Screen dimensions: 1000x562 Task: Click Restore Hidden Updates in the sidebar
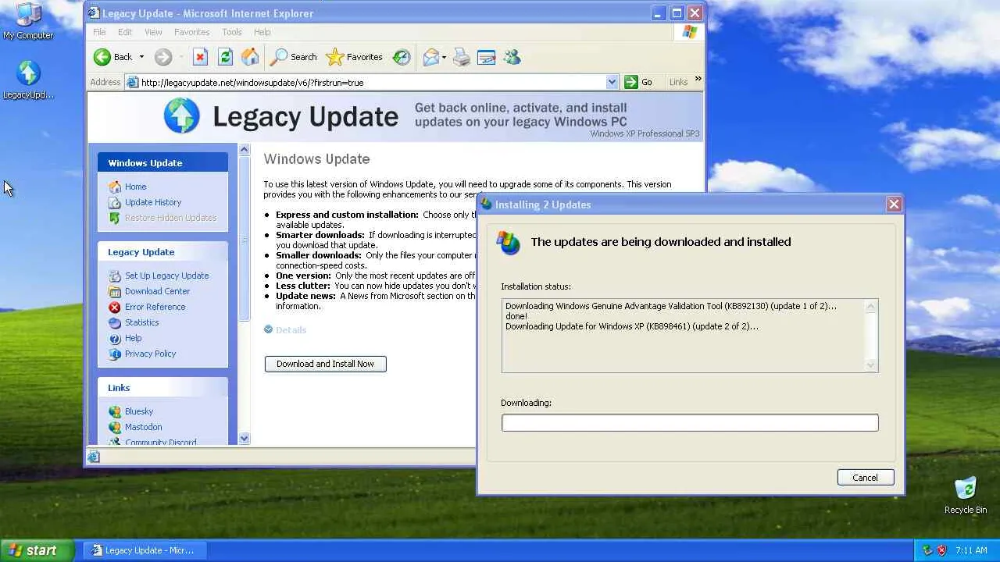pyautogui.click(x=170, y=218)
